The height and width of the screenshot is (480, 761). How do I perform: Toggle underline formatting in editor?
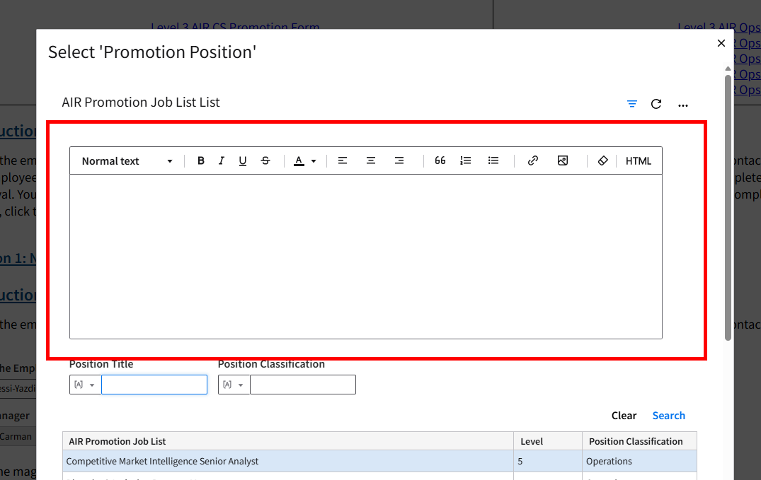tap(243, 160)
